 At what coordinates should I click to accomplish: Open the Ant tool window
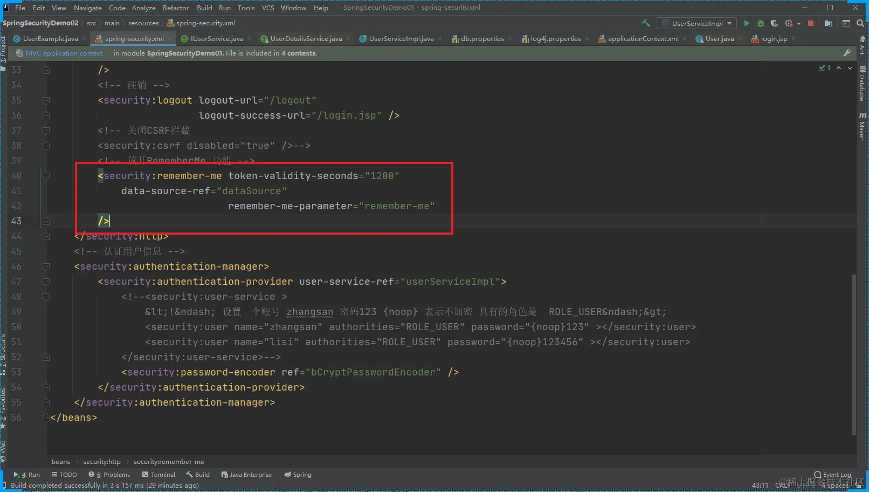click(863, 45)
